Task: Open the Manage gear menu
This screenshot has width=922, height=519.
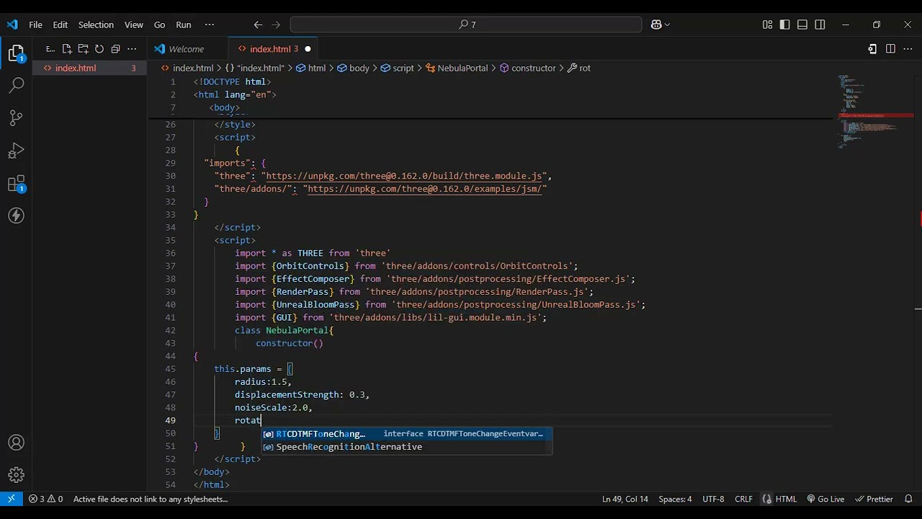Action: pos(16,475)
